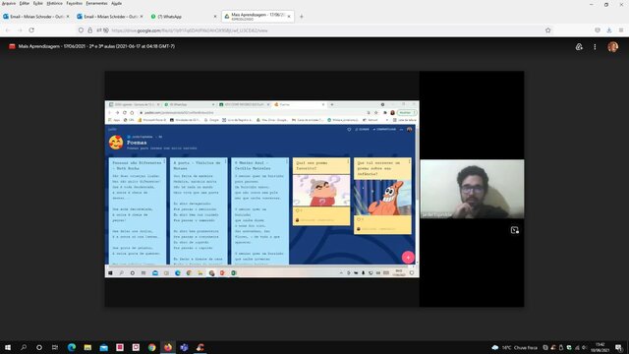The height and width of the screenshot is (354, 629).
Task: Open Windows taskbar search
Action: (x=24, y=347)
